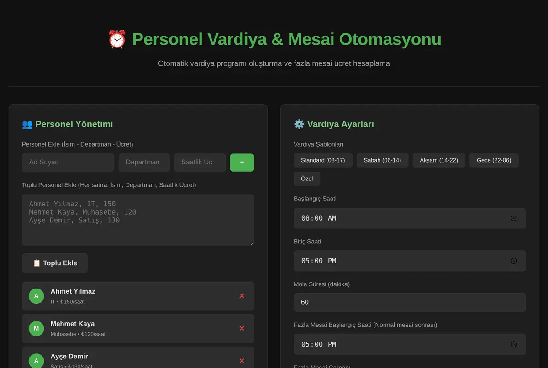Grab the textarea resize handle corner
548x368 pixels.
click(251, 242)
